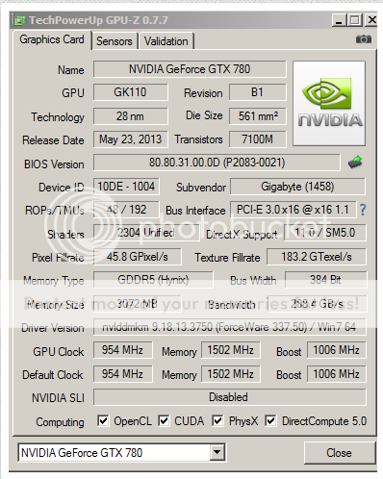Click the Subvendor label
Viewport: 383px width, 479px height.
coord(201,188)
